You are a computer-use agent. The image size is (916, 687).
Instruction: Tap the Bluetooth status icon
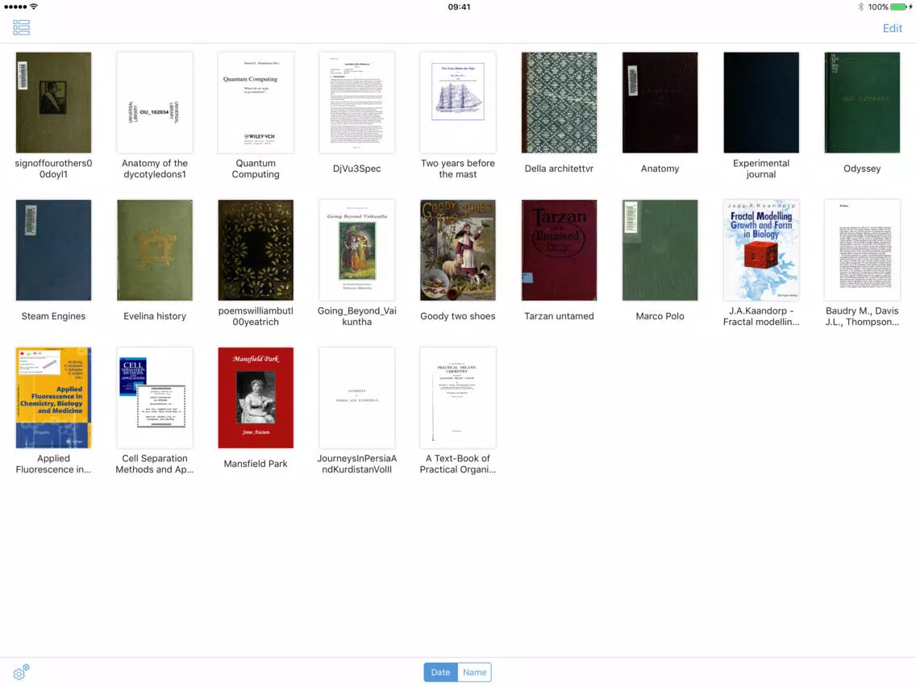pos(860,7)
